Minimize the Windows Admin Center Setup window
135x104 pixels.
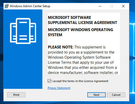pyautogui.click(x=100, y=6)
